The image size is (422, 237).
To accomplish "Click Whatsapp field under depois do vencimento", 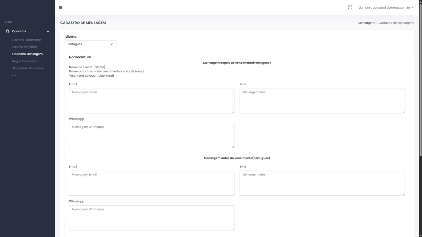I will click(x=151, y=135).
